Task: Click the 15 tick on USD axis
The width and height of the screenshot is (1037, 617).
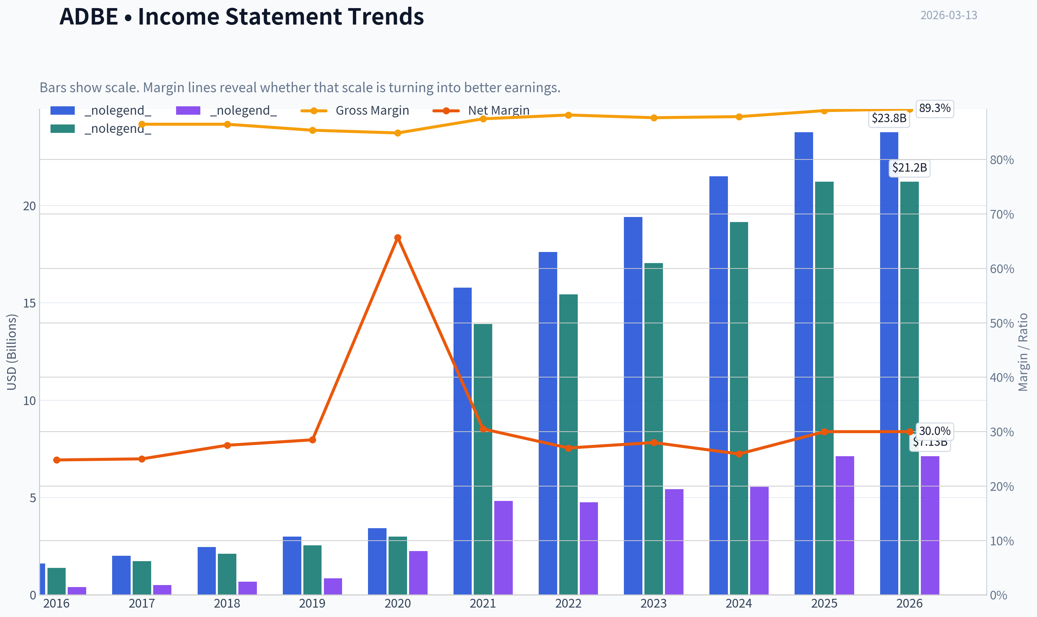Action: 30,303
